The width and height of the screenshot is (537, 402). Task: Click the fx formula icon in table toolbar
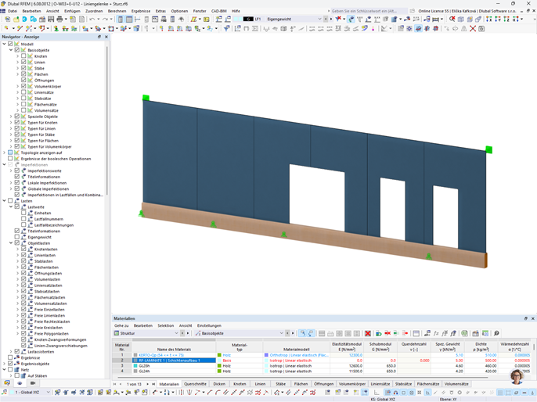click(436, 333)
